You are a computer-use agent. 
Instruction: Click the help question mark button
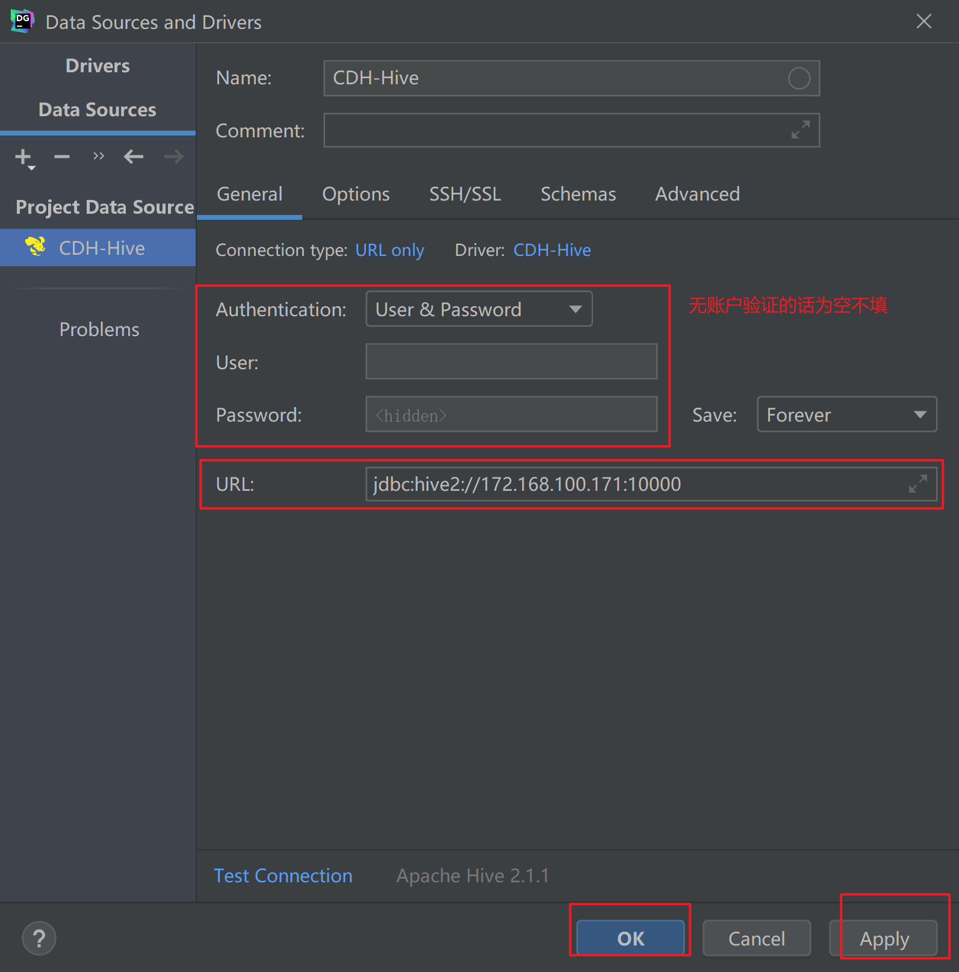click(x=39, y=938)
